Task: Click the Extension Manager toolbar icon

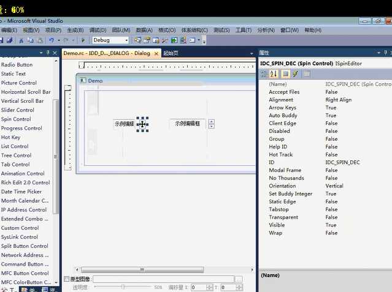Action: pyautogui.click(x=183, y=40)
